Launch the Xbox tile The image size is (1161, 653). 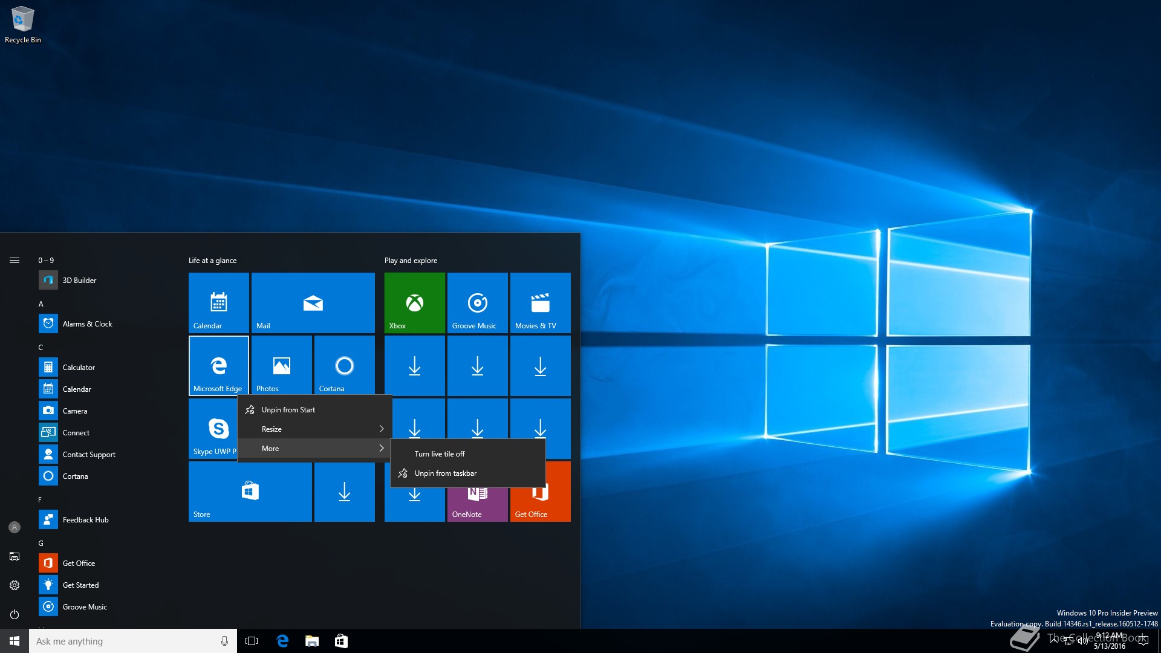(415, 303)
